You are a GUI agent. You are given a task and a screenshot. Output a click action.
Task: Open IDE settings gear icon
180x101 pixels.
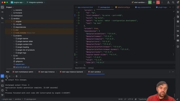178,3
